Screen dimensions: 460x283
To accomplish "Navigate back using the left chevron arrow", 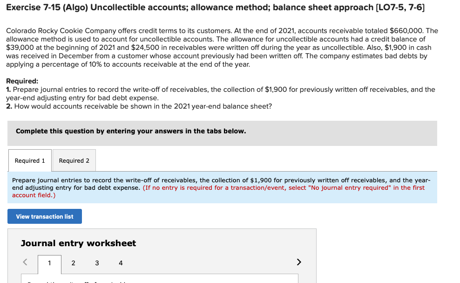I will coord(25,262).
